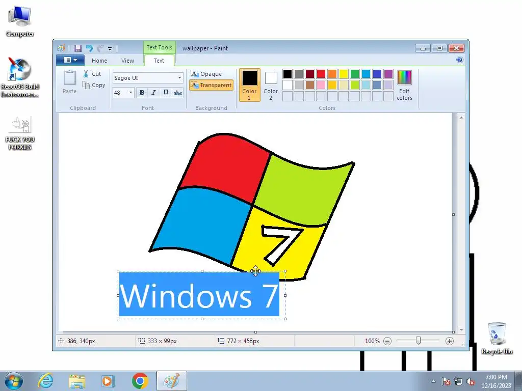
Task: Toggle Italic text formatting
Action: [153, 93]
